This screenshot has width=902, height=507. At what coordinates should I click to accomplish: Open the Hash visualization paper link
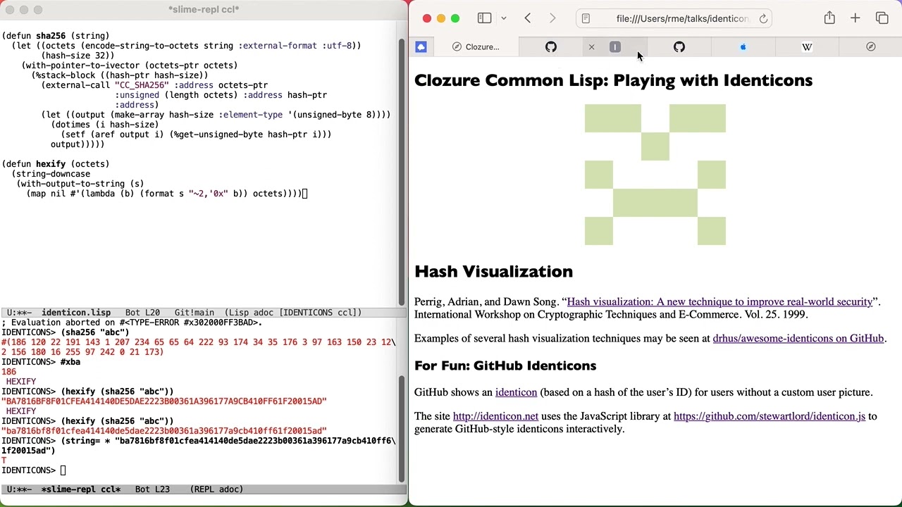(x=719, y=302)
